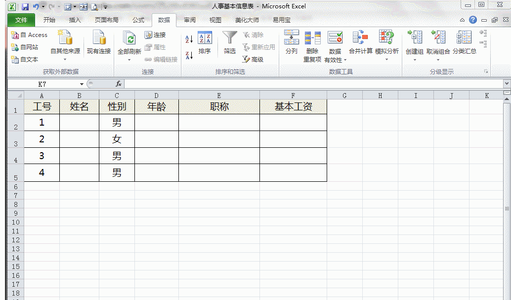Click the Name Box showing K7
This screenshot has height=300, width=511.
tap(43, 84)
